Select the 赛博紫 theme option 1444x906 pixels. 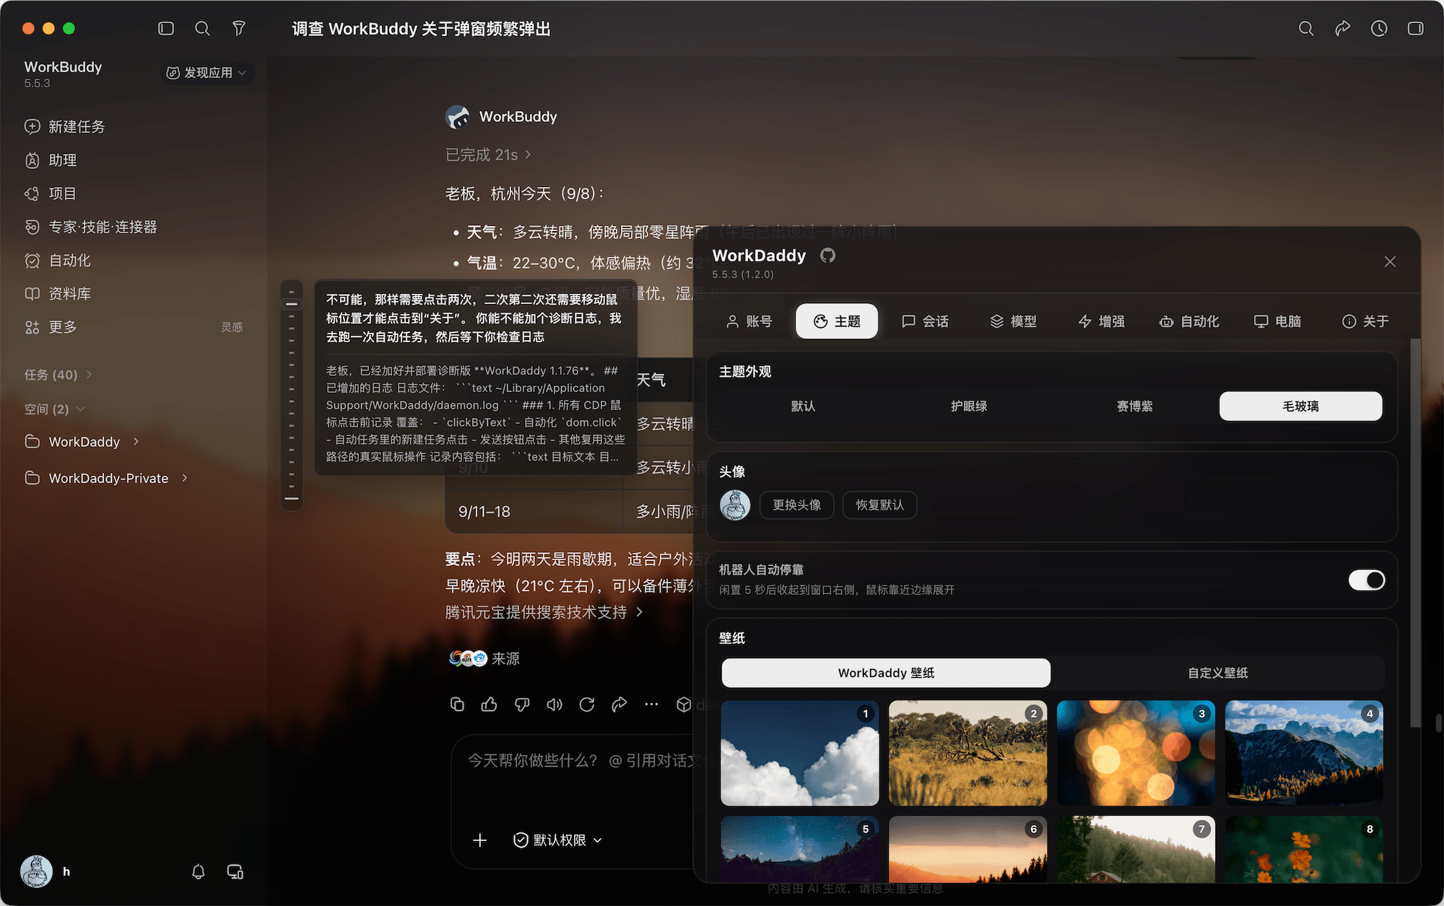click(1135, 406)
